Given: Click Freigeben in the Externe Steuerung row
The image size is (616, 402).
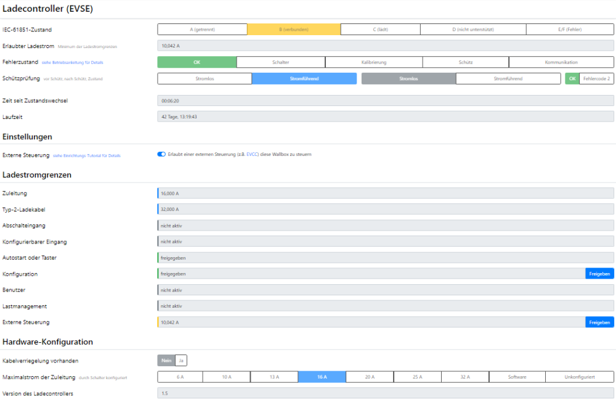Looking at the screenshot, I should [599, 322].
